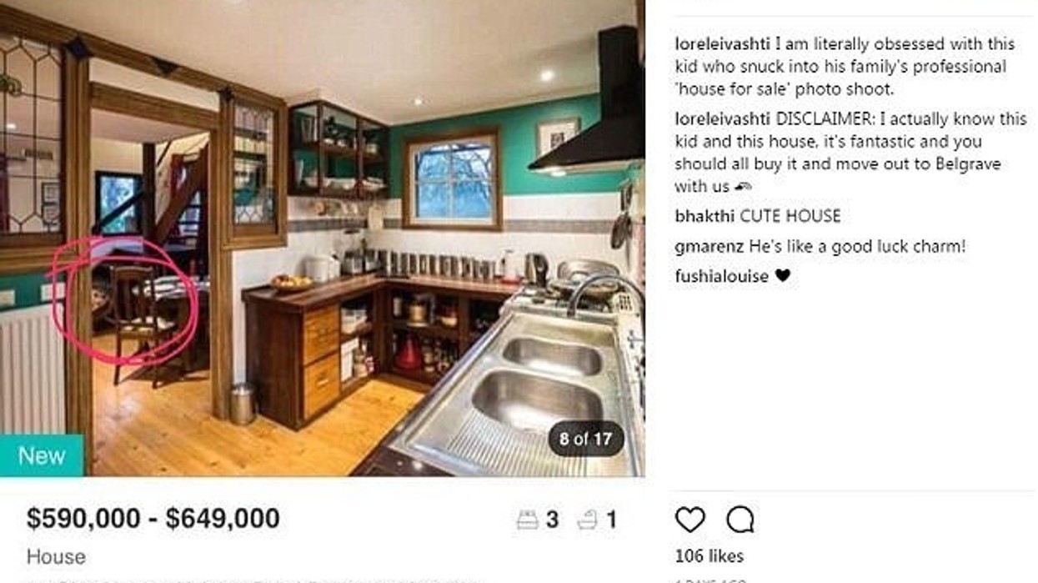The image size is (1038, 583).
Task: Visit gmarenz's profile
Action: click(710, 247)
